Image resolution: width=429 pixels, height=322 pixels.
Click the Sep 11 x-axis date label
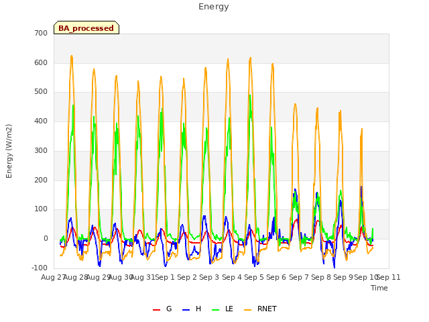(x=389, y=277)
